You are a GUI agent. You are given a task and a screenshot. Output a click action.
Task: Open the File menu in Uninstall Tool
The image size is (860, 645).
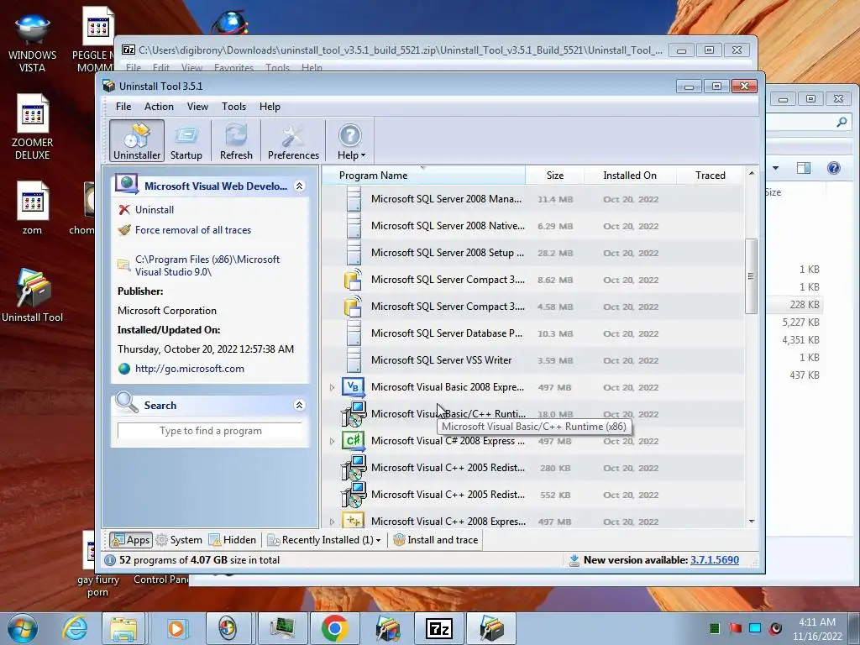[123, 107]
